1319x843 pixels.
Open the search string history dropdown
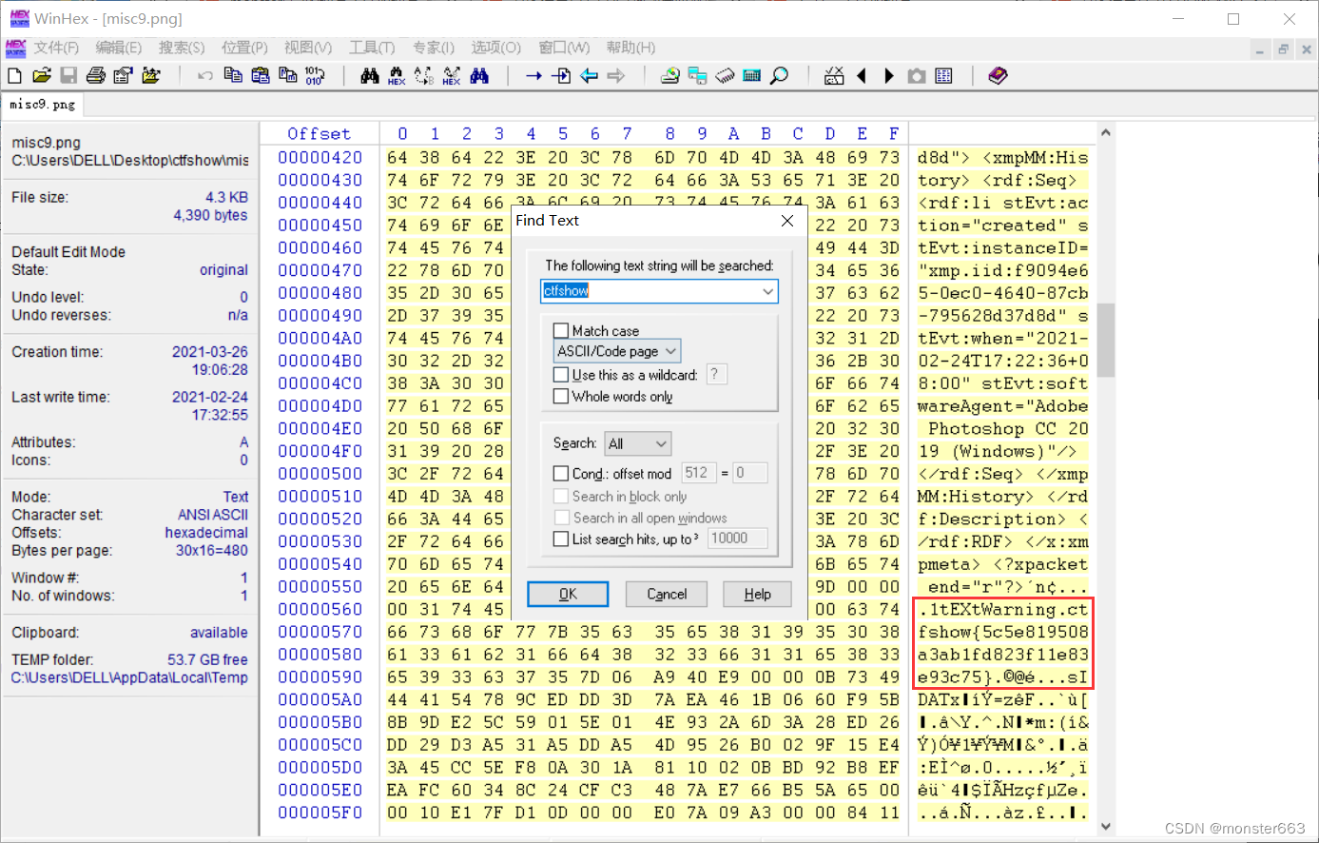click(x=767, y=291)
